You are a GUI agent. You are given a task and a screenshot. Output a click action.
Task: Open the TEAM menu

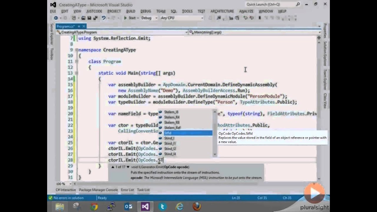point(161,11)
